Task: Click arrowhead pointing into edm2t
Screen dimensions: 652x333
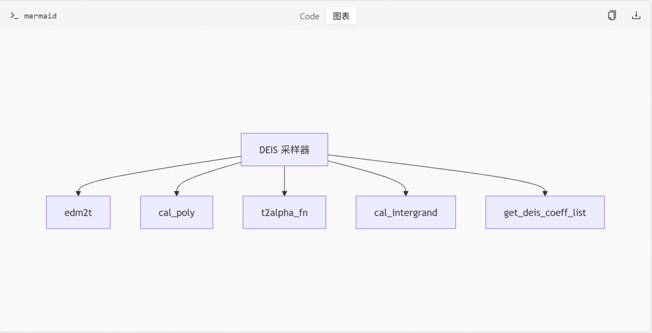Action: [x=78, y=193]
